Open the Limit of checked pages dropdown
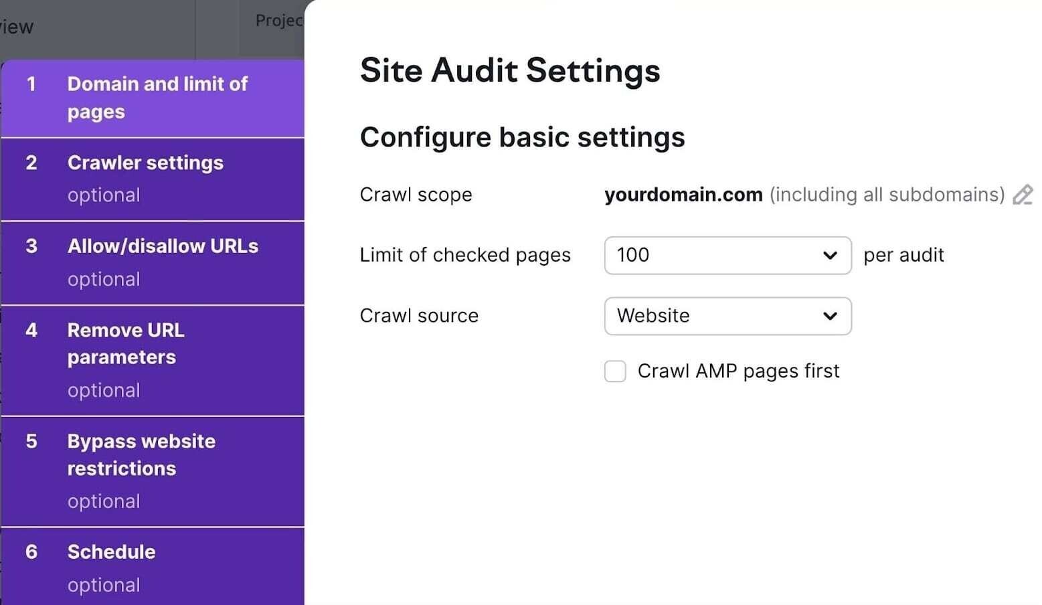Viewport: 1042px width, 605px height. (727, 255)
